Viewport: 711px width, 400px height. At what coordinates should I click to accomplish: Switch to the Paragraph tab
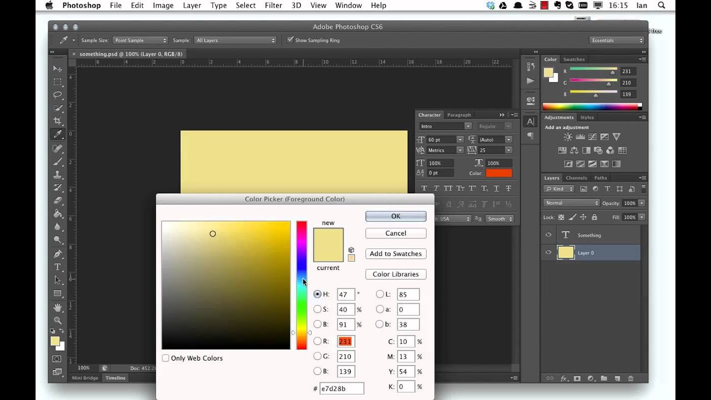point(459,115)
